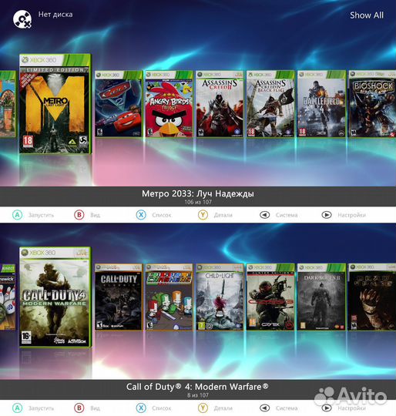
Task: Choose the Angry Birds Trilogy cover
Action: [x=169, y=104]
